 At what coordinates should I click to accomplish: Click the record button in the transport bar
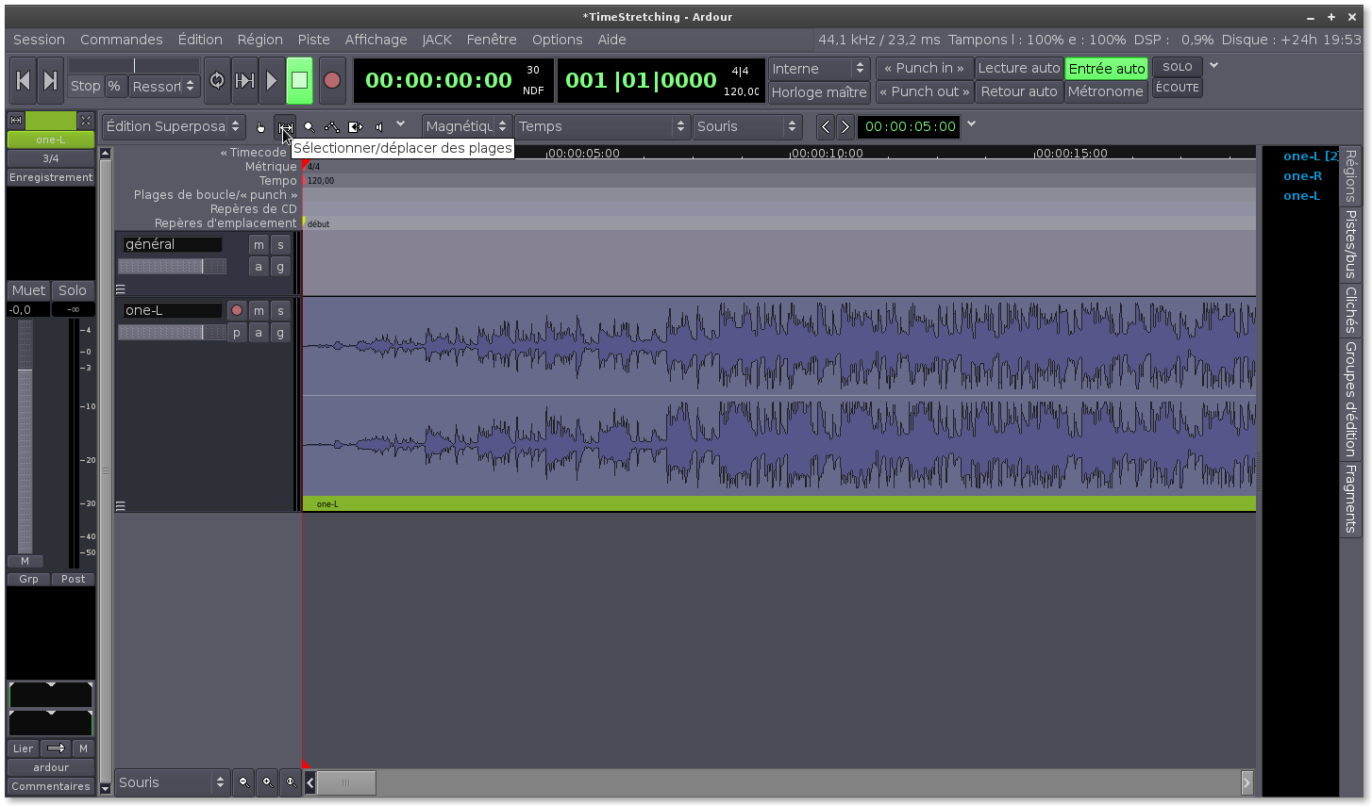click(331, 81)
